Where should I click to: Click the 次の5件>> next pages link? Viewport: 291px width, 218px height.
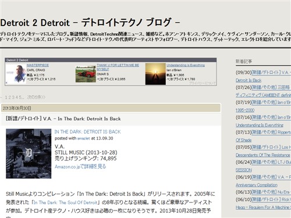pyautogui.click(x=36, y=97)
